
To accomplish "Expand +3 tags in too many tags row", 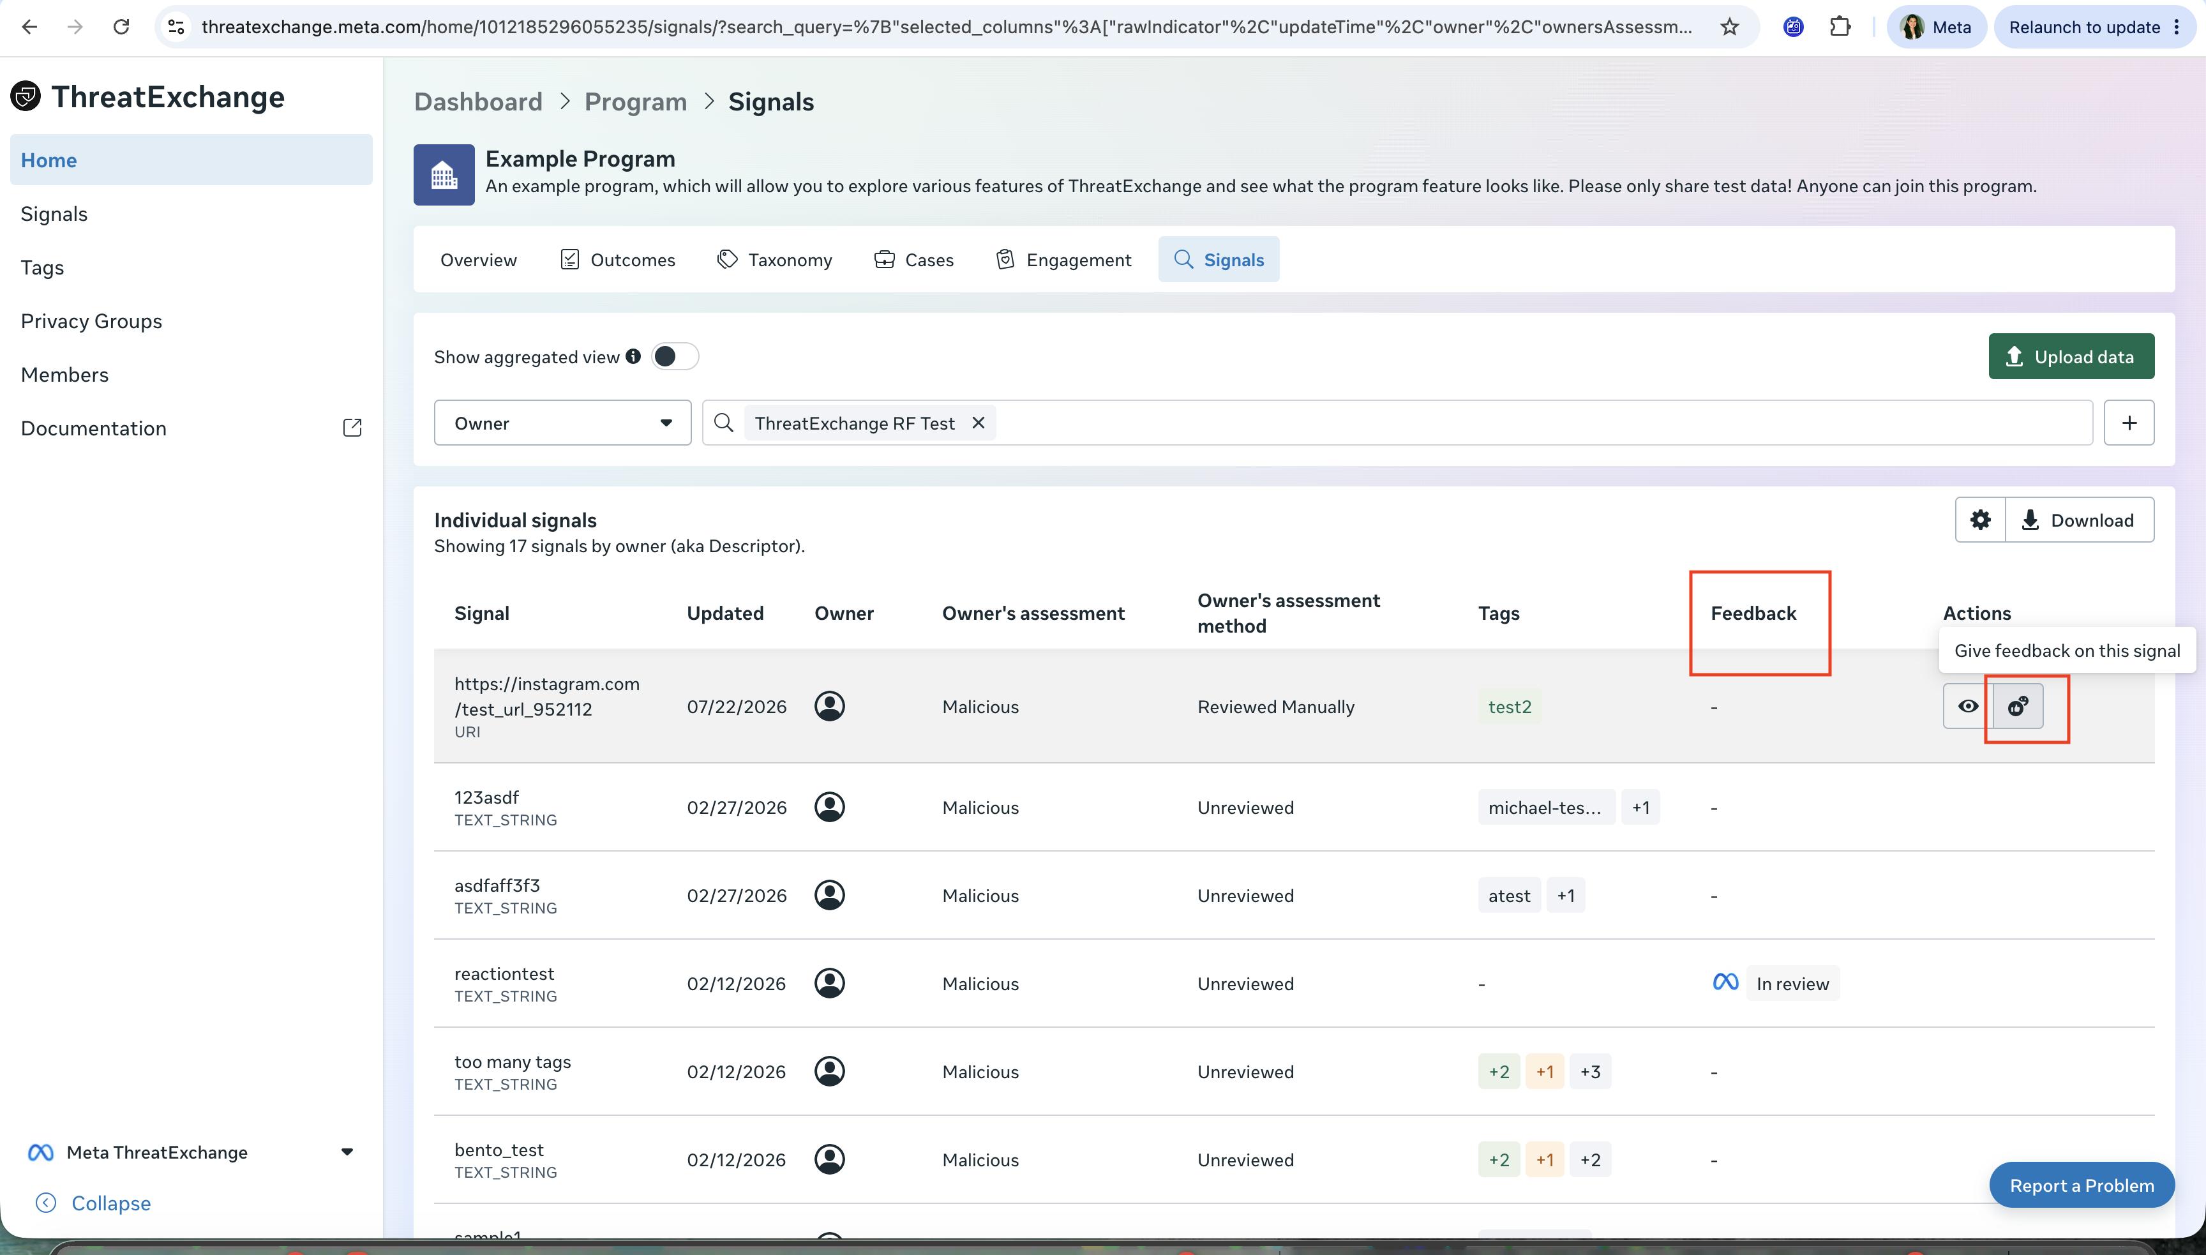I will (1590, 1071).
